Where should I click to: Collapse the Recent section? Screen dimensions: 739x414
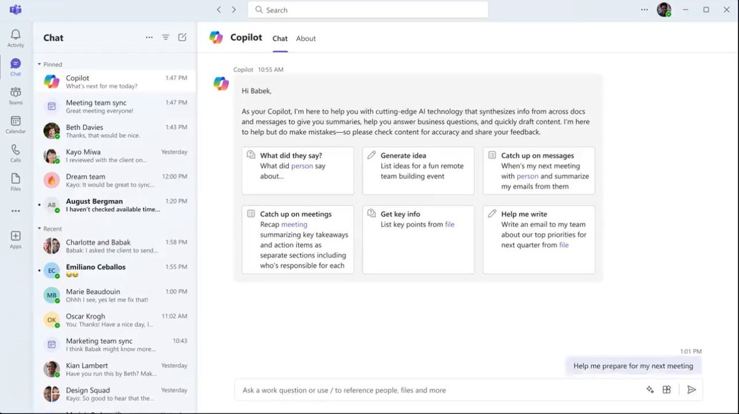coord(39,229)
